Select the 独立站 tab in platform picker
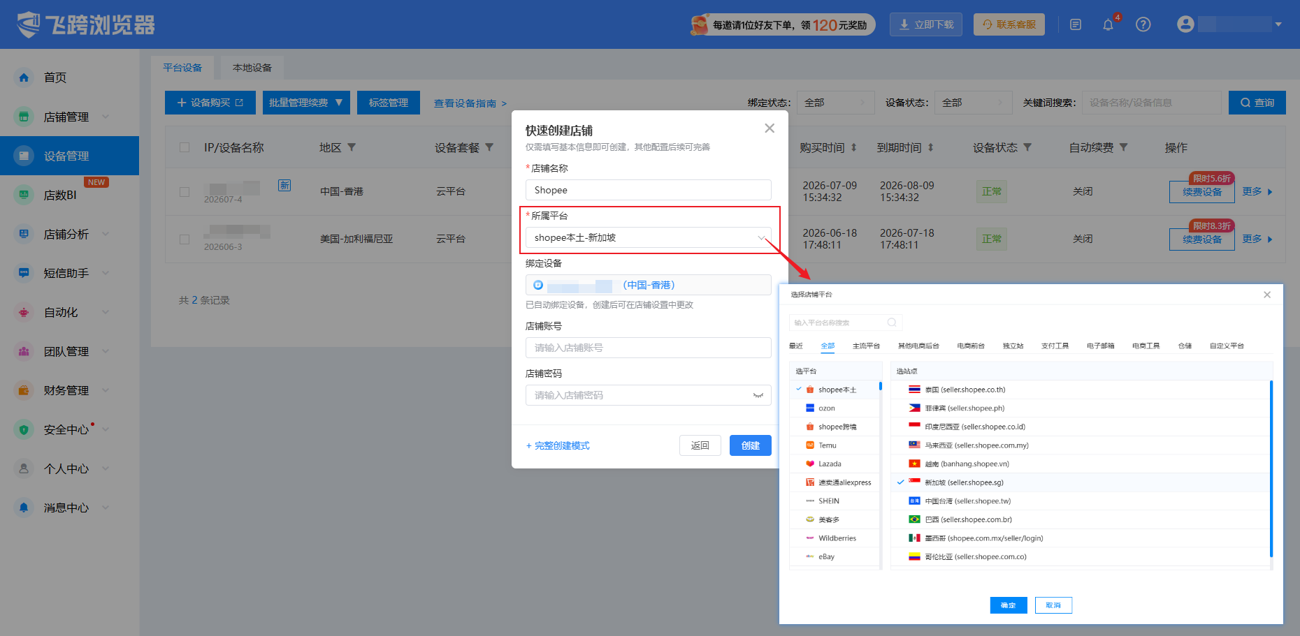1300x636 pixels. (1013, 346)
